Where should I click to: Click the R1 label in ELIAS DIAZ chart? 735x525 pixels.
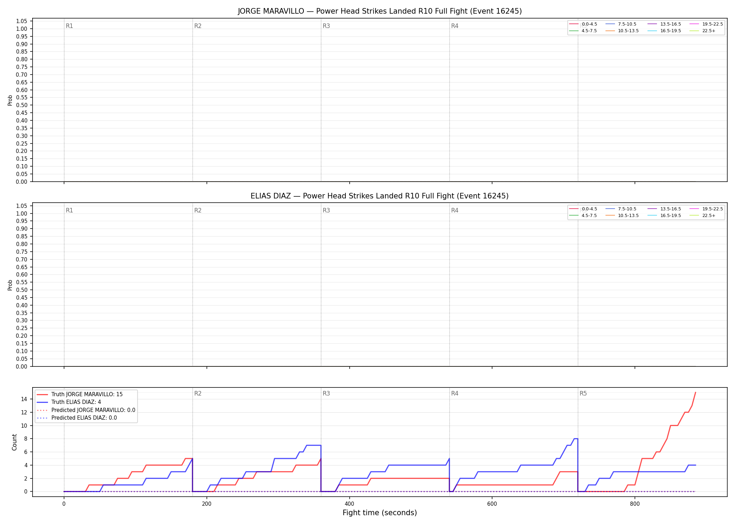click(69, 210)
